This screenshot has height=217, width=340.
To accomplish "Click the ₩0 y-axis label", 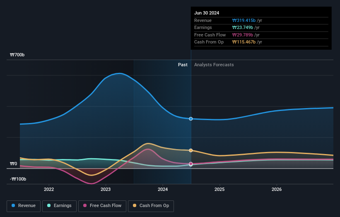I will pyautogui.click(x=13, y=164).
